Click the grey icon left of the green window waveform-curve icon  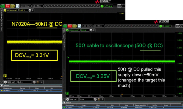(177, 26)
